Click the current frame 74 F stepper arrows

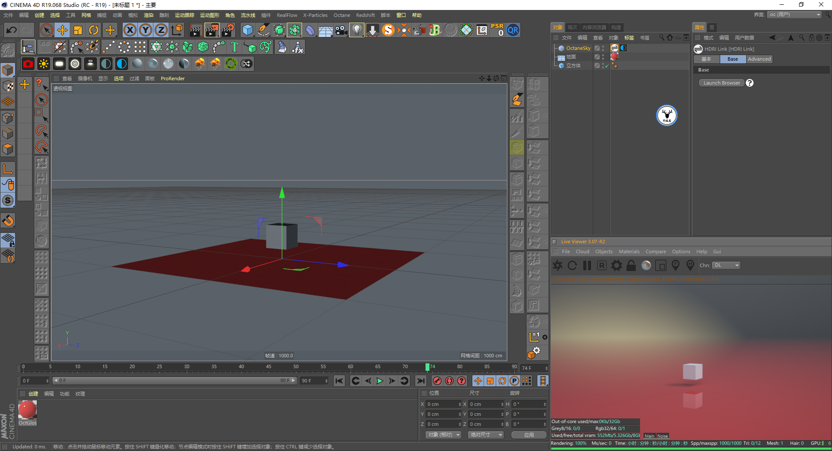click(546, 368)
